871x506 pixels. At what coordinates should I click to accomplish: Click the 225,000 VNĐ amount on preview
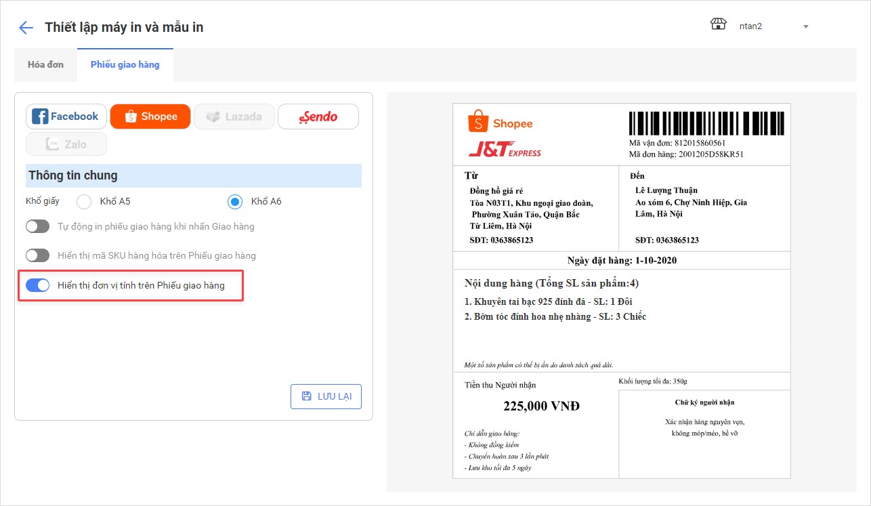point(541,406)
